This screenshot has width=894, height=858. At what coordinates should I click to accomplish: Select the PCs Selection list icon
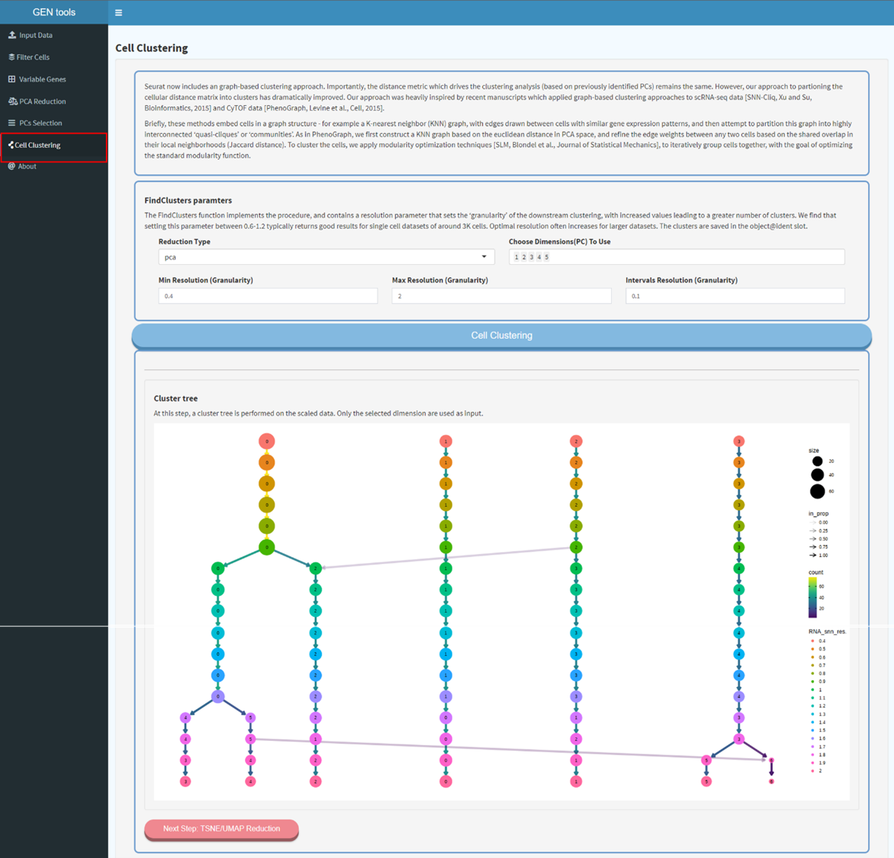pyautogui.click(x=11, y=123)
